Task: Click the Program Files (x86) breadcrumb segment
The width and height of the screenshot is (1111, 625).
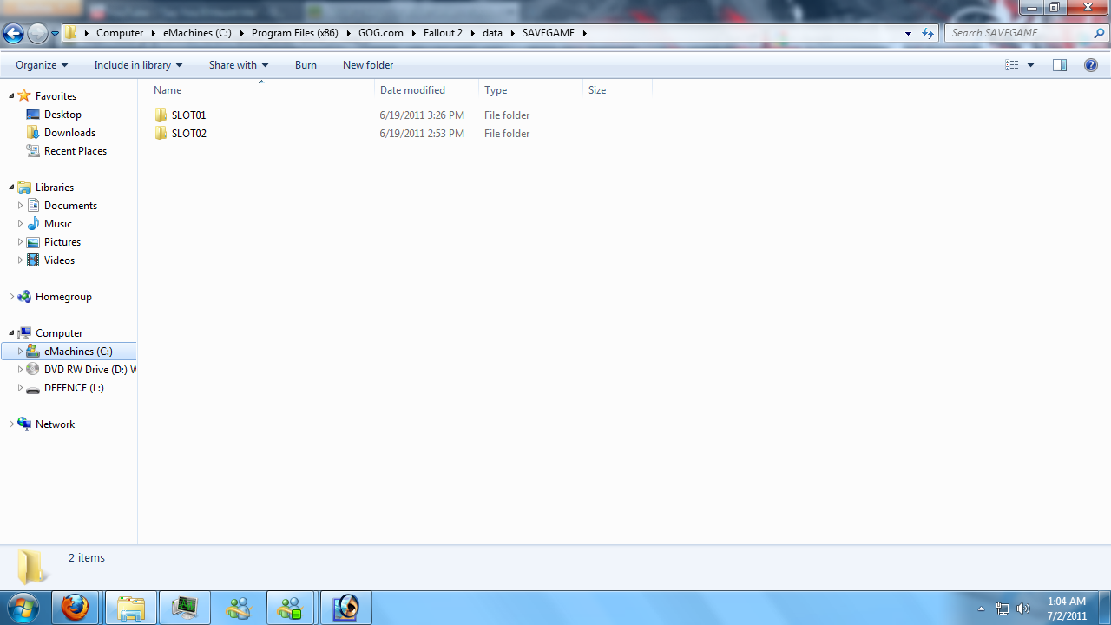Action: click(x=294, y=33)
